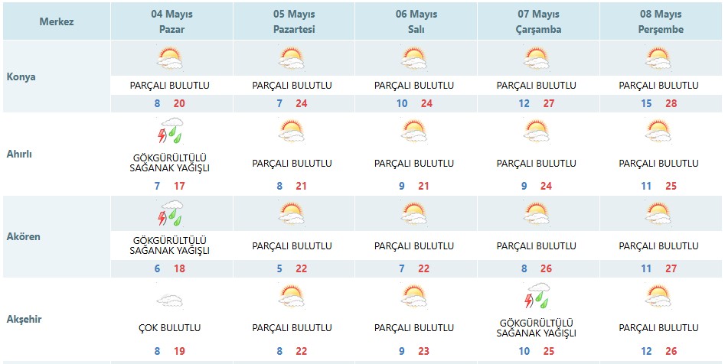Click Akören's minimum temperature 5 on Pazartesi

click(x=279, y=268)
